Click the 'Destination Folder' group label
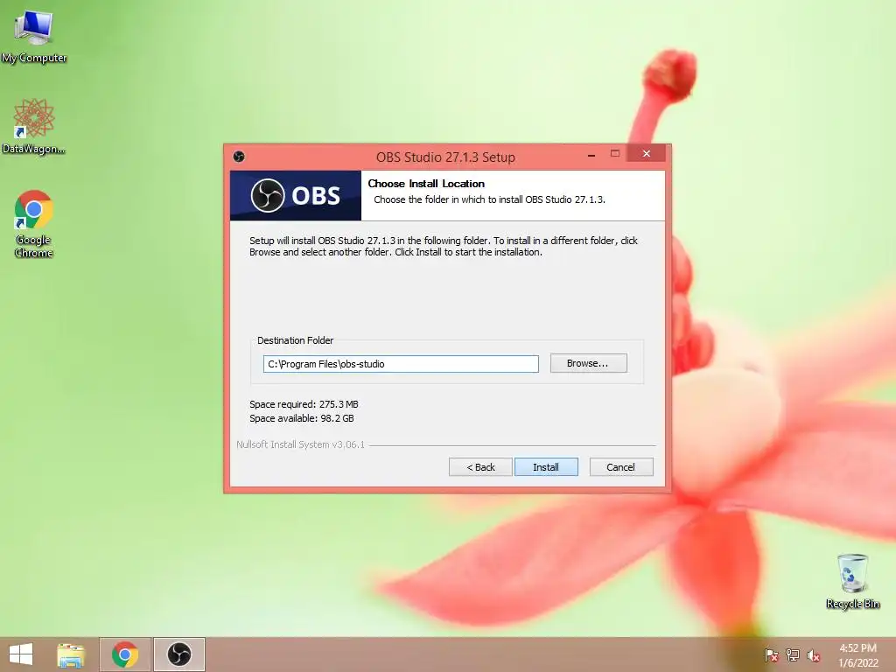Viewport: 896px width, 672px height. (296, 340)
